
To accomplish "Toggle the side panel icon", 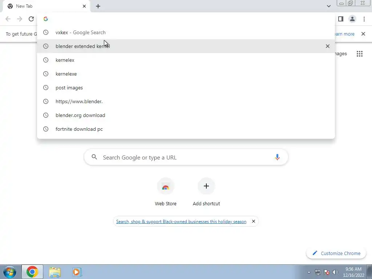I will pyautogui.click(x=341, y=19).
